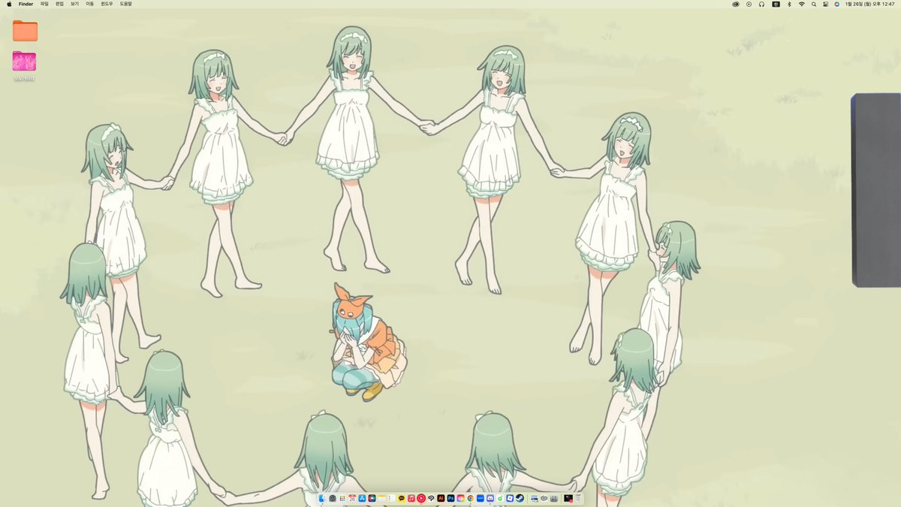The width and height of the screenshot is (901, 507).
Task: Open the 편집 menu
Action: click(x=59, y=4)
